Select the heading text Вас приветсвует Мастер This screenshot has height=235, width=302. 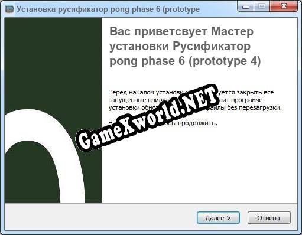[x=181, y=31]
